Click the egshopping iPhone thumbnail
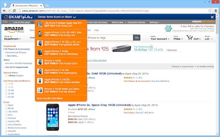220x137 pixels. [40, 72]
